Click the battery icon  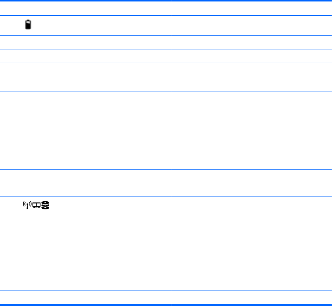28,25
